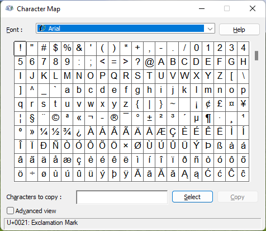Pick the registered trademark ® character
The width and height of the screenshot is (266, 231).
tap(114, 119)
